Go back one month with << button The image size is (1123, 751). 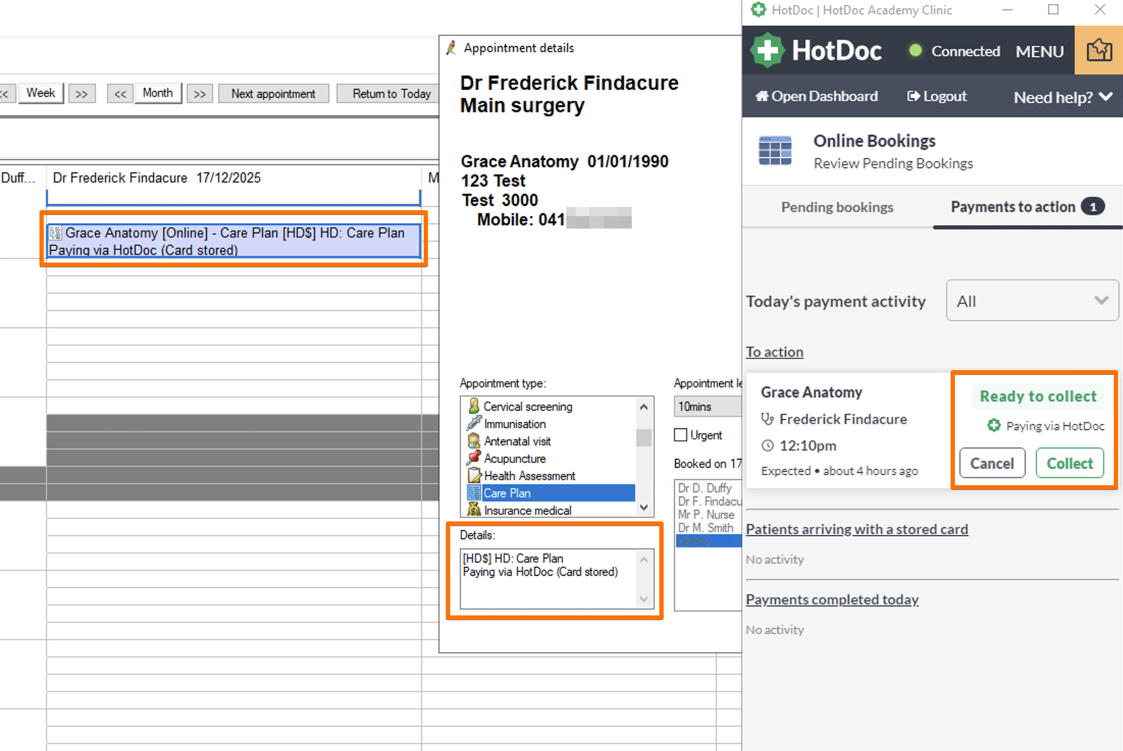click(120, 93)
